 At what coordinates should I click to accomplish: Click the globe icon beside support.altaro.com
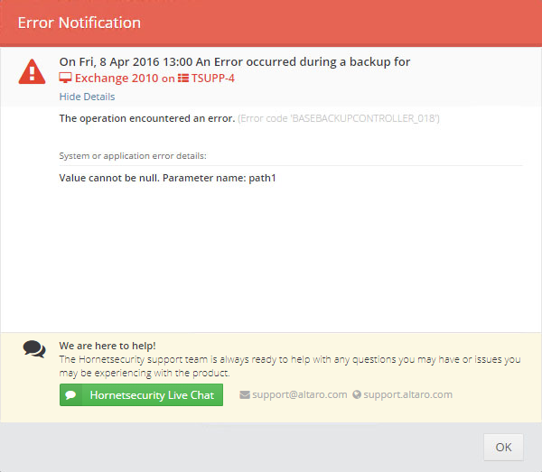[x=357, y=394]
